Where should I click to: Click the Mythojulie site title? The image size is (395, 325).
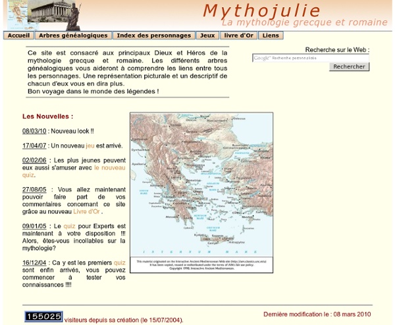coord(261,11)
